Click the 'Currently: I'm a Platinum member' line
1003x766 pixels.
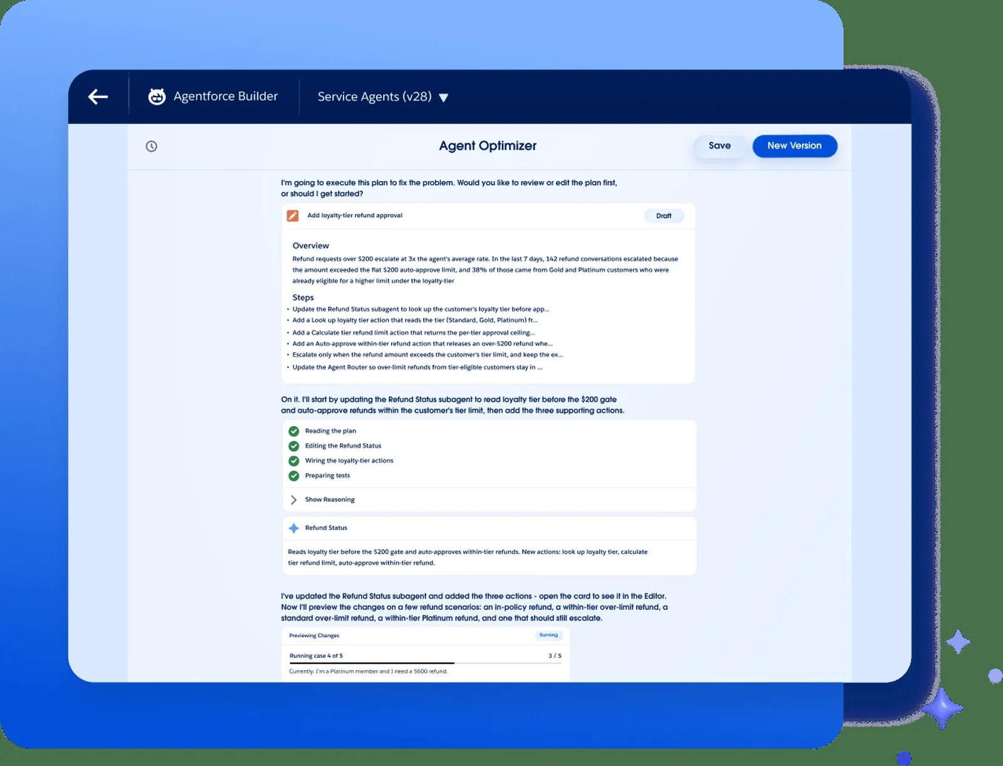(369, 671)
